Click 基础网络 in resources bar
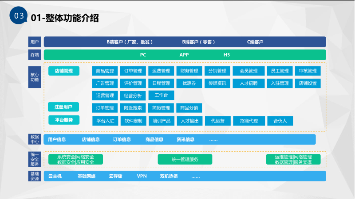The height and width of the screenshot is (199, 355). point(87,176)
